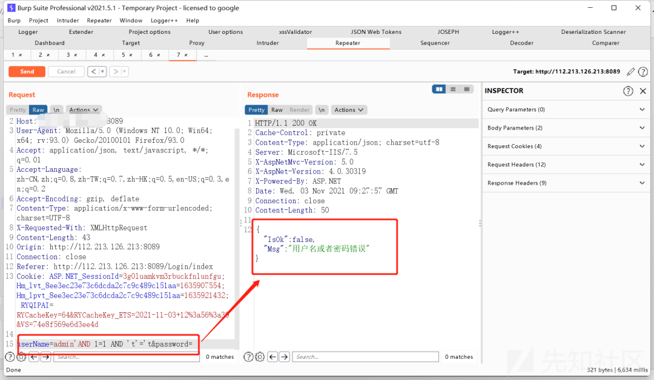Viewport: 654px width, 380px height.
Task: Expand Response Headers (9) section
Action: (x=565, y=183)
